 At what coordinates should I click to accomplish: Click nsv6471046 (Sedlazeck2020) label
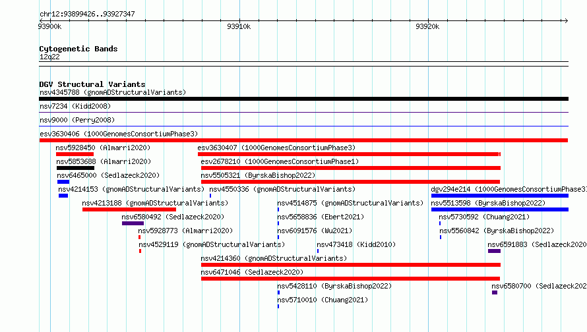(252, 272)
